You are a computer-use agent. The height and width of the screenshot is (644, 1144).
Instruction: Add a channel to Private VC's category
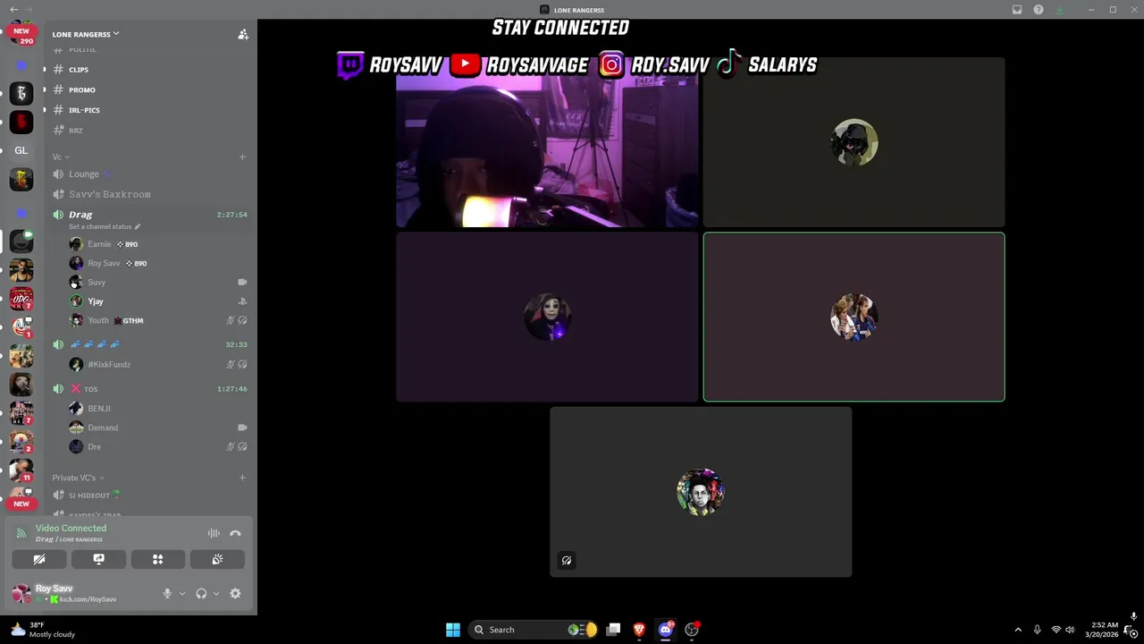click(x=242, y=478)
